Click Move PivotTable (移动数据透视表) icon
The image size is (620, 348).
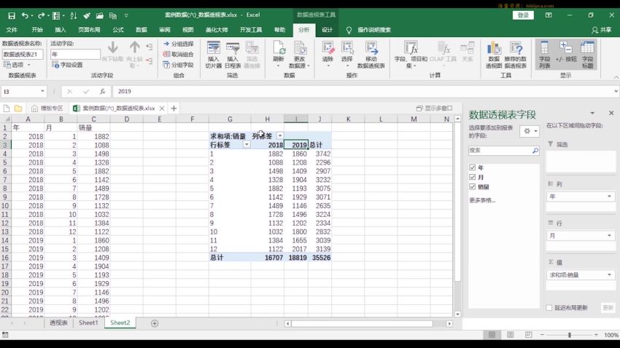click(x=371, y=52)
